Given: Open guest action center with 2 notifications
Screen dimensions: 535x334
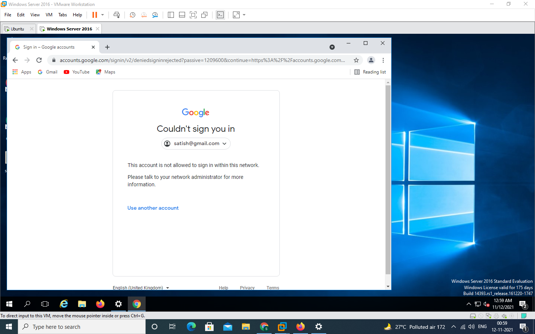Looking at the screenshot, I should [x=523, y=304].
